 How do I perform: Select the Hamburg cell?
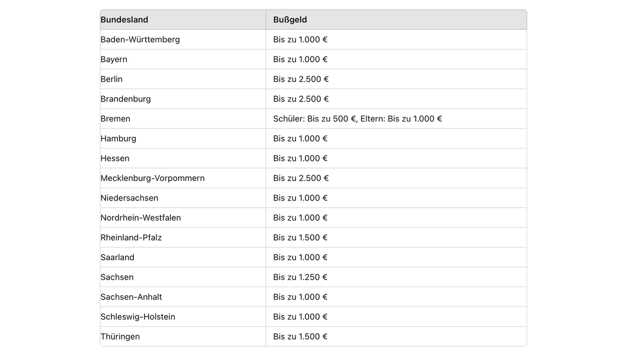[119, 139]
